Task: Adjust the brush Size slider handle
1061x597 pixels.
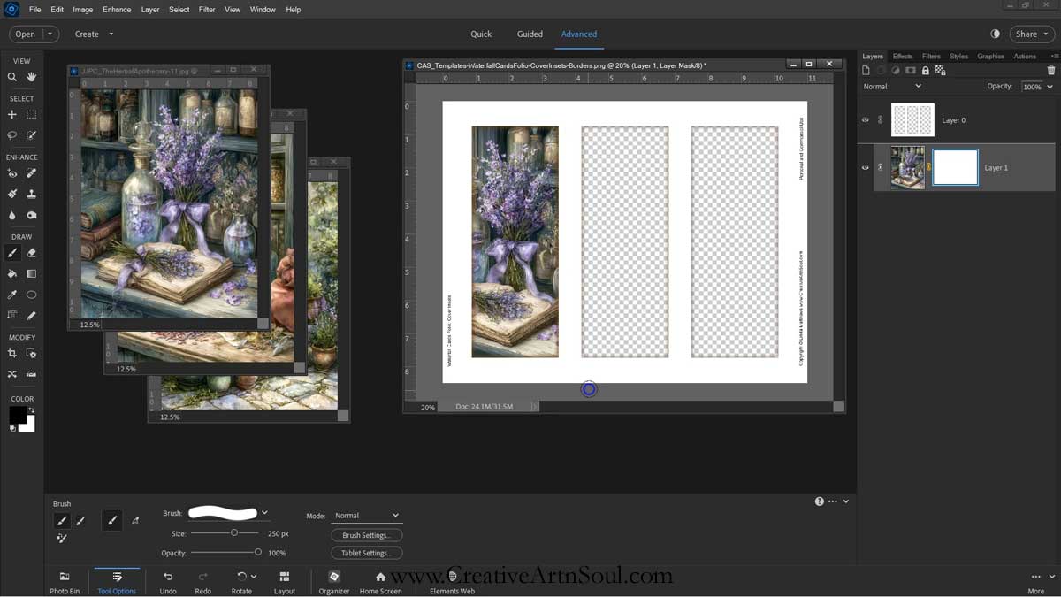Action: click(234, 532)
